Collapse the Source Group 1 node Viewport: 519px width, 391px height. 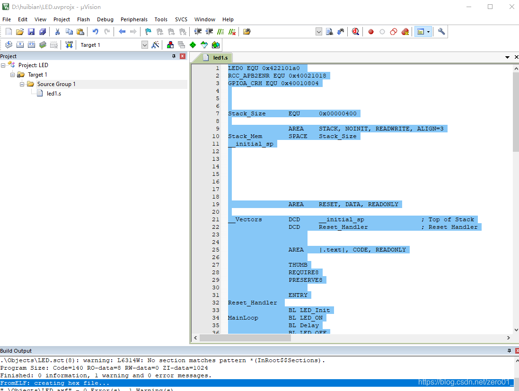(22, 84)
